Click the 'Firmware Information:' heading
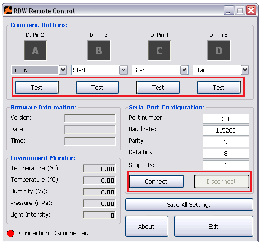261x245 pixels. click(x=43, y=108)
